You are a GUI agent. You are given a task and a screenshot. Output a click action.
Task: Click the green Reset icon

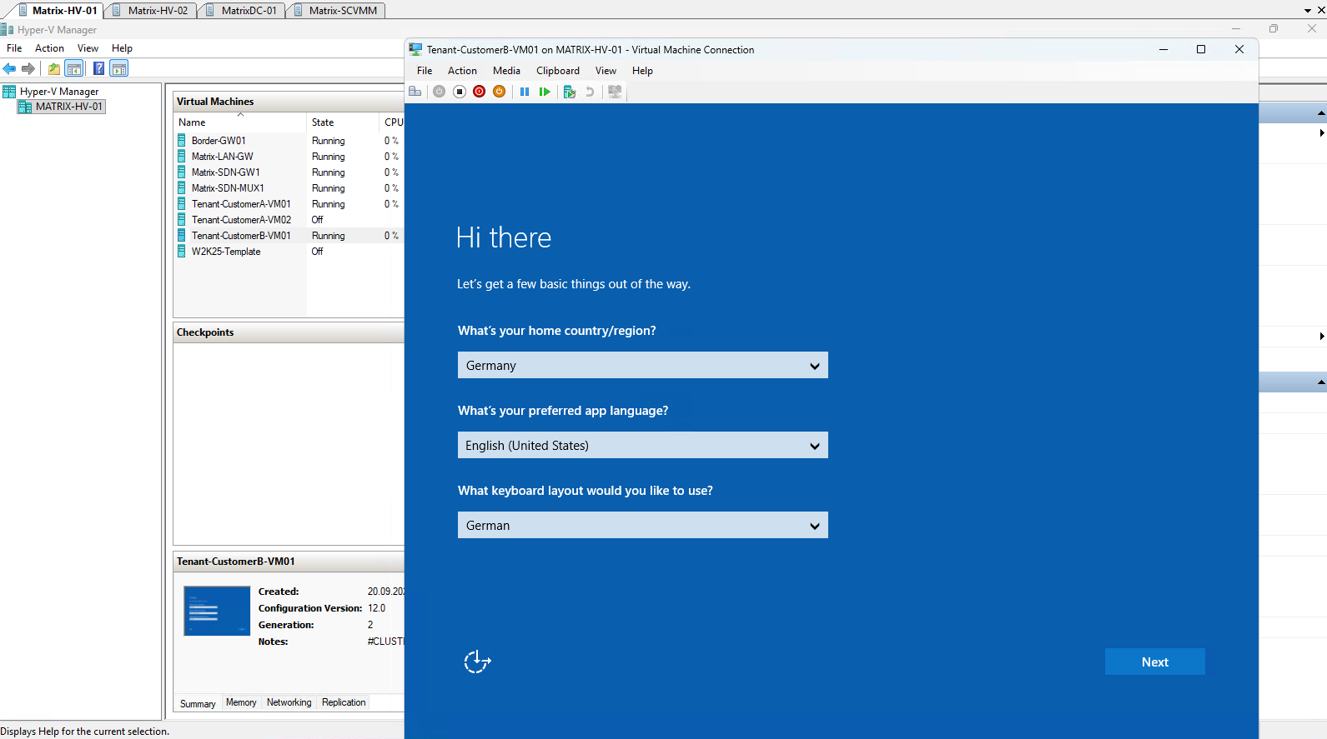pos(545,92)
